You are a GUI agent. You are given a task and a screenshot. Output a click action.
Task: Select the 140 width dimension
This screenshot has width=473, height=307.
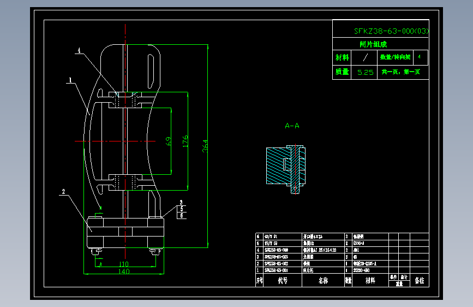pos(124,271)
